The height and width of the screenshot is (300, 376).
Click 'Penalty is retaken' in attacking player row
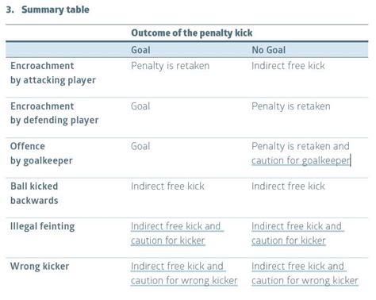(x=170, y=66)
